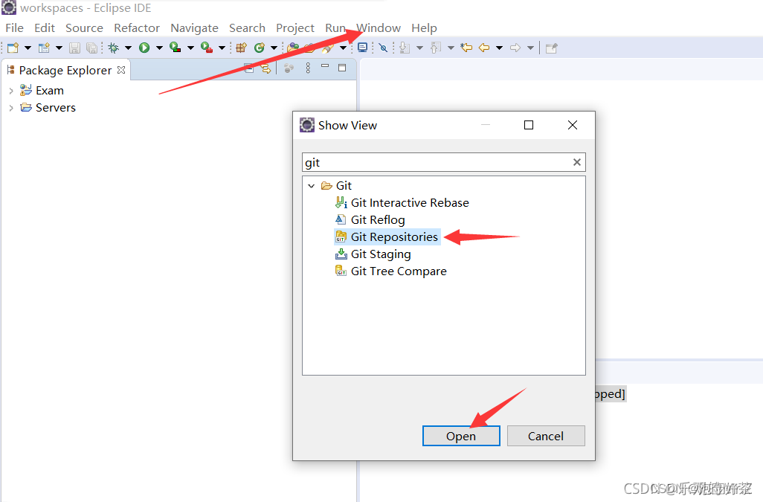Image resolution: width=763 pixels, height=502 pixels.
Task: Click the Save disk icon in toolbar
Action: [x=74, y=48]
